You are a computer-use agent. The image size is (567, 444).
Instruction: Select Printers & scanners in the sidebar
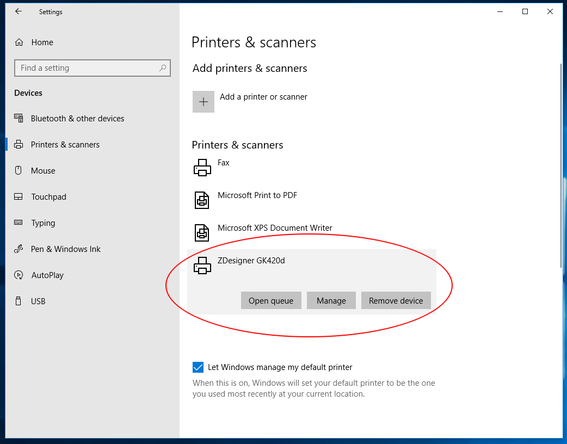coord(65,144)
